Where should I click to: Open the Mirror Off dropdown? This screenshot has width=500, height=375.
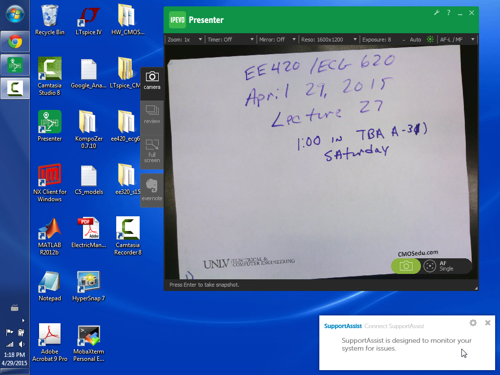click(x=277, y=40)
